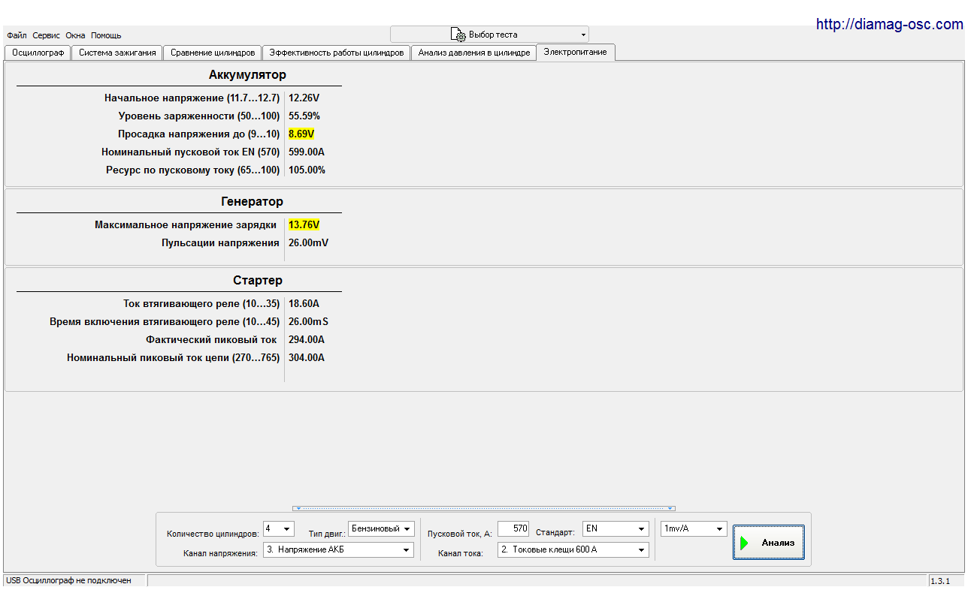This screenshot has width=974, height=590.
Task: Click the Стартер section heading
Action: [x=258, y=281]
